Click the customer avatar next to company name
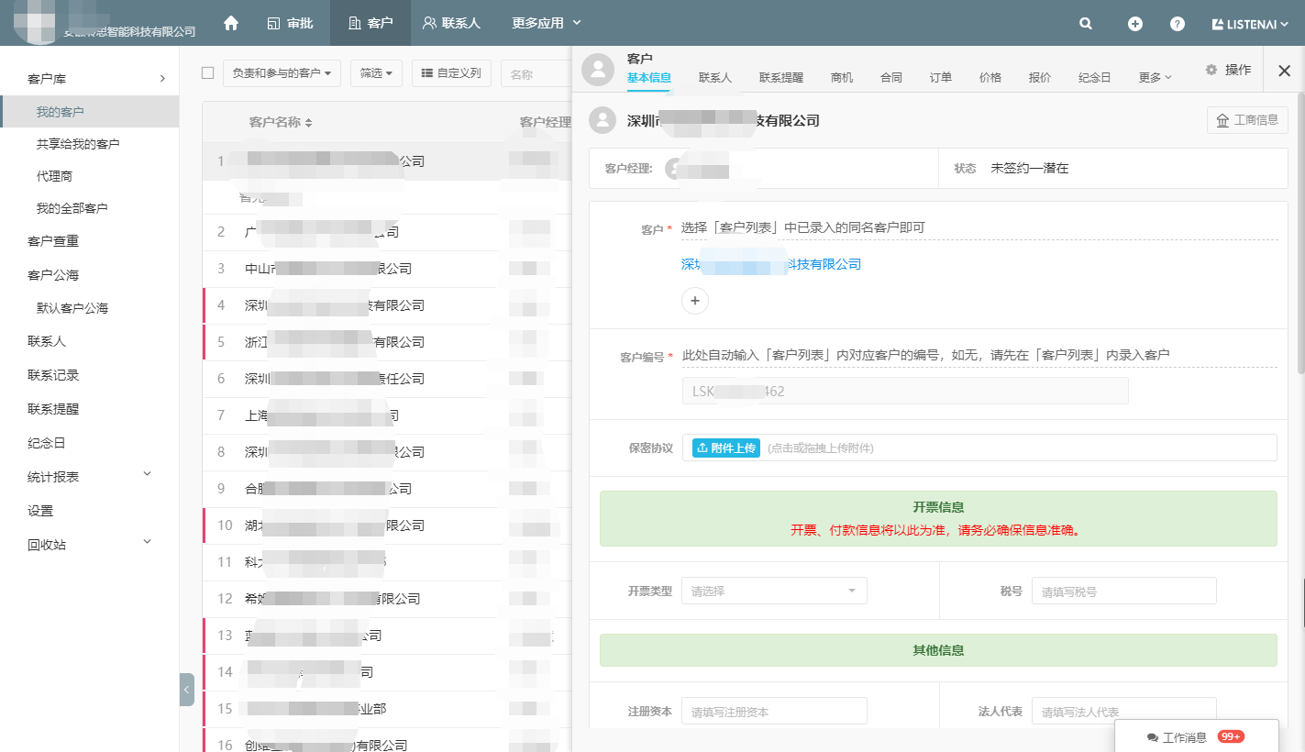This screenshot has width=1305, height=752. click(x=603, y=120)
